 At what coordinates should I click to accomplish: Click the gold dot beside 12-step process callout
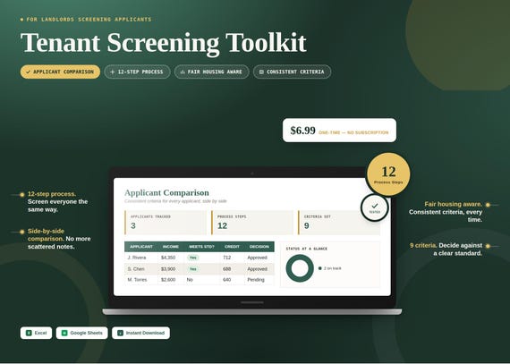click(x=21, y=194)
